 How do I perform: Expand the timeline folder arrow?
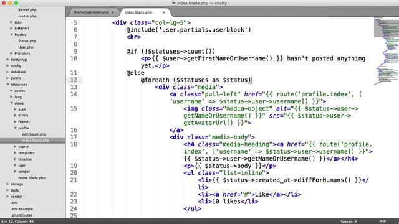coord(15,159)
